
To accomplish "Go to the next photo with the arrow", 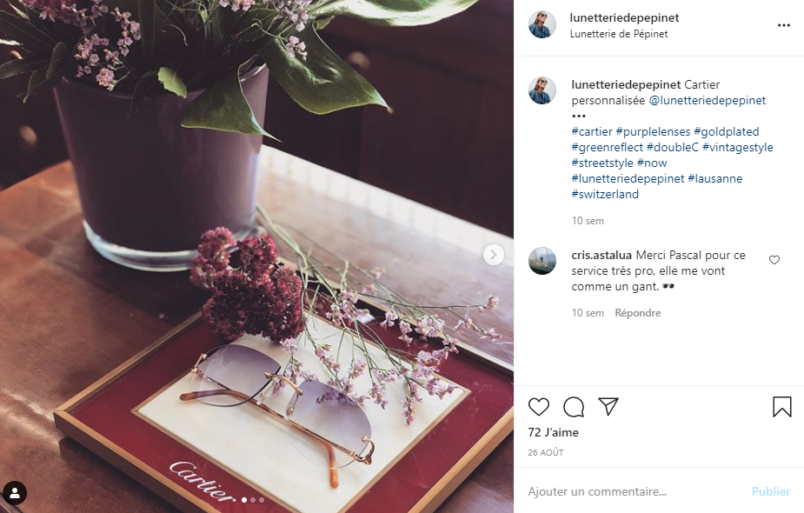I will coord(494,255).
